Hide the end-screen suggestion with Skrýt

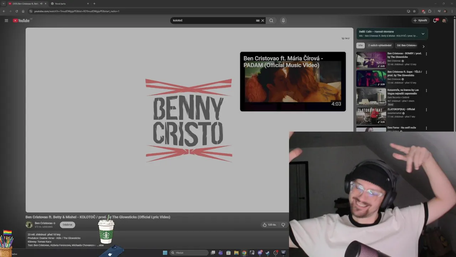click(346, 38)
